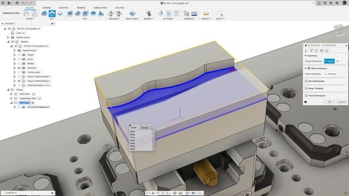
Task: Click the third 3D toolpath icon
Action: (x=86, y=14)
